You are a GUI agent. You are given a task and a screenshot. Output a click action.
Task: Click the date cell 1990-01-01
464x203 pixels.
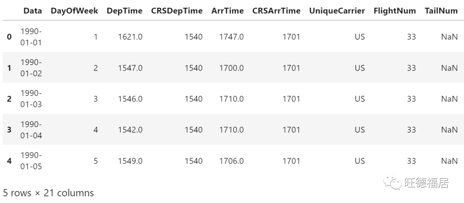pyautogui.click(x=31, y=37)
